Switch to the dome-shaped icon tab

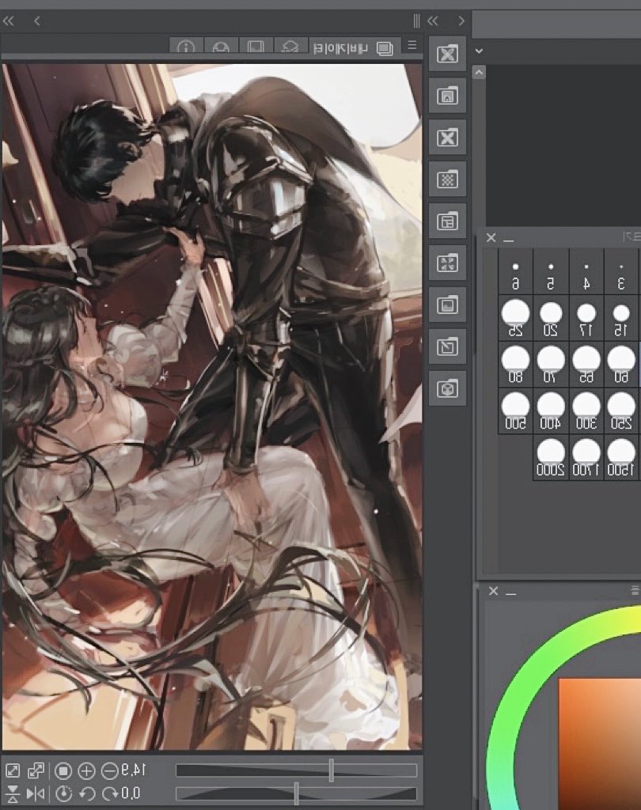[222, 46]
